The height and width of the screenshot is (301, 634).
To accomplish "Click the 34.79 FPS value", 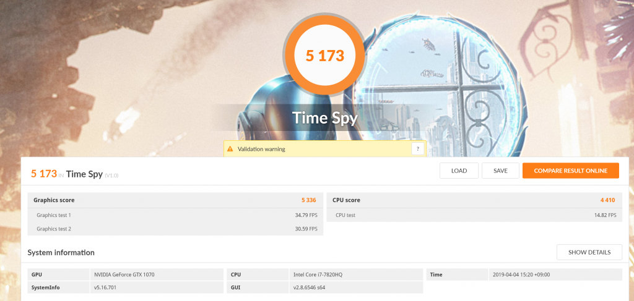I will [306, 215].
